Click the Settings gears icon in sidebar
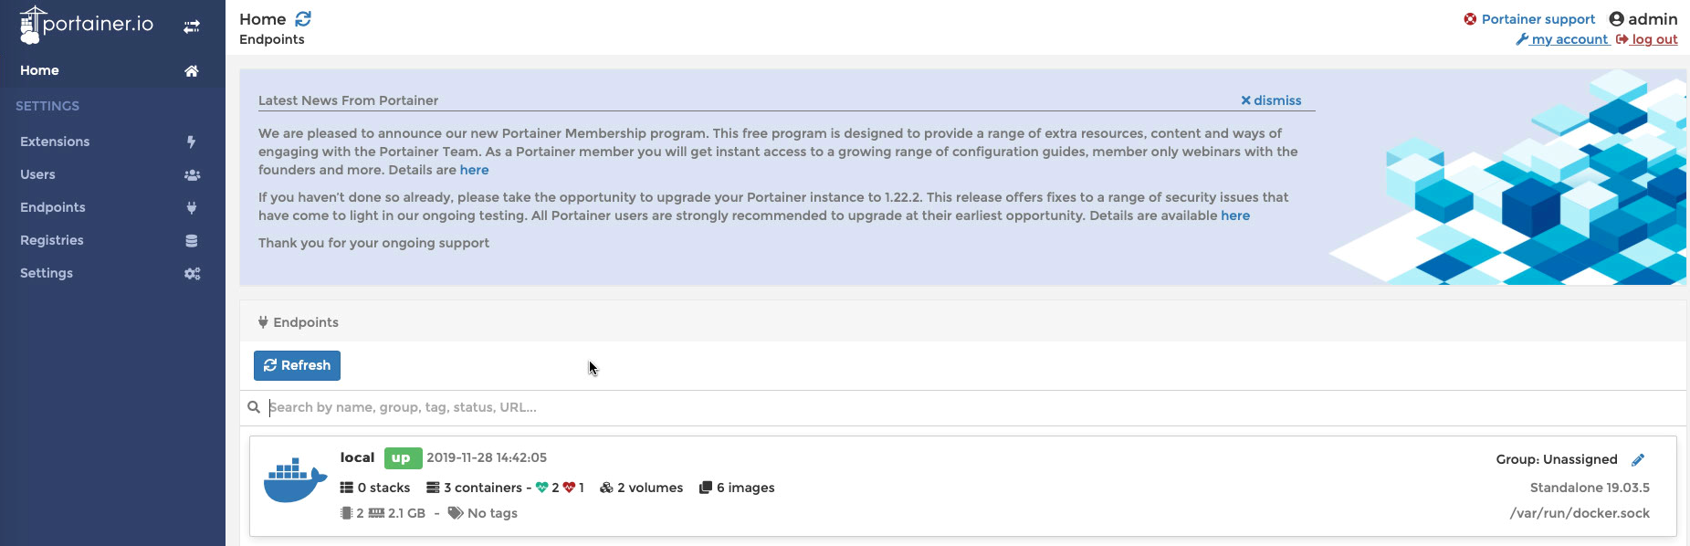The height and width of the screenshot is (546, 1690). click(x=192, y=274)
